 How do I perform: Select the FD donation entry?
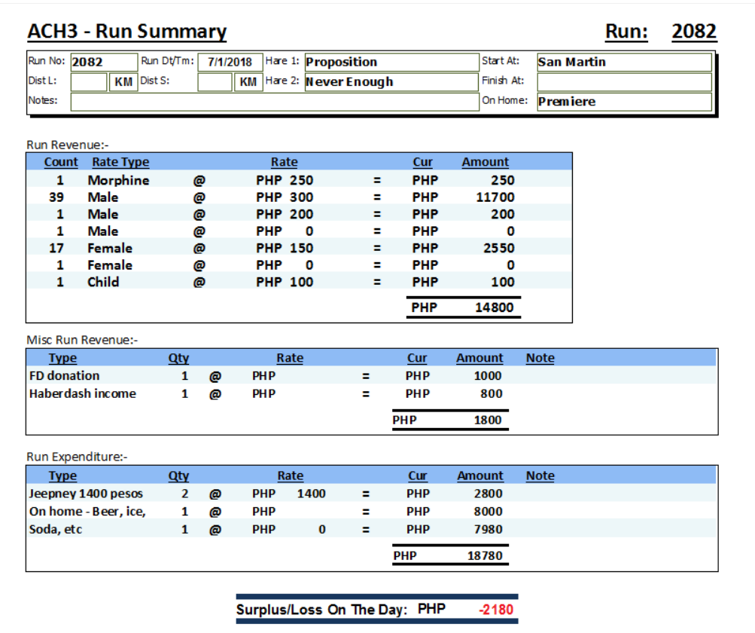click(64, 375)
